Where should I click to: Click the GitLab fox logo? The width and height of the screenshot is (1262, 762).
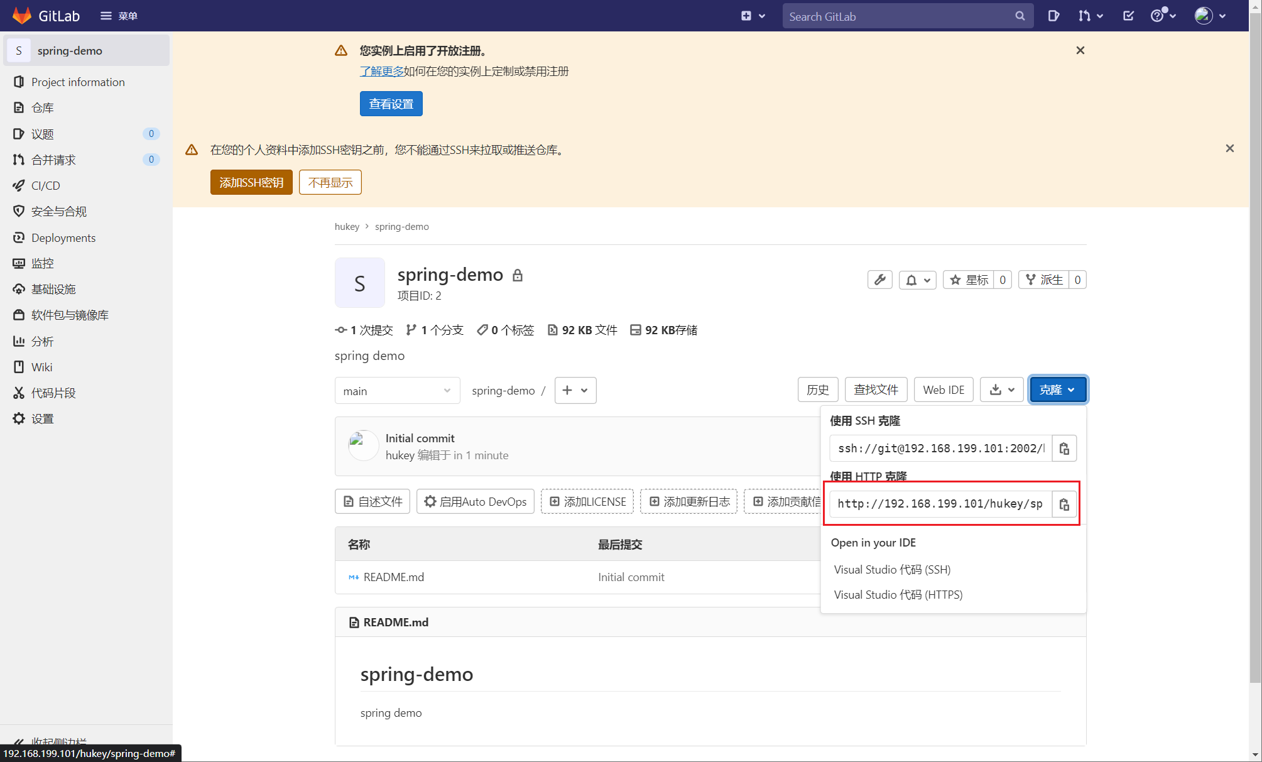[x=22, y=16]
